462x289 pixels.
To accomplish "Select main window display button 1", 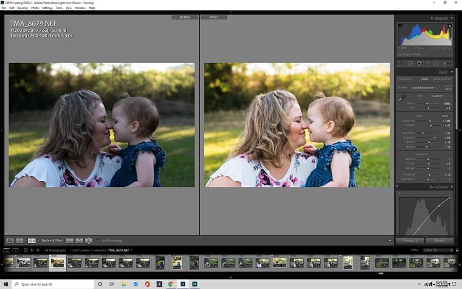I will pyautogui.click(x=7, y=250).
